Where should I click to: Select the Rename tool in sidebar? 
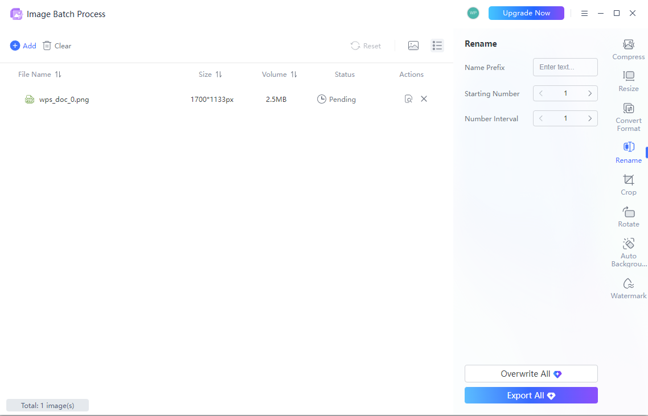click(x=628, y=153)
